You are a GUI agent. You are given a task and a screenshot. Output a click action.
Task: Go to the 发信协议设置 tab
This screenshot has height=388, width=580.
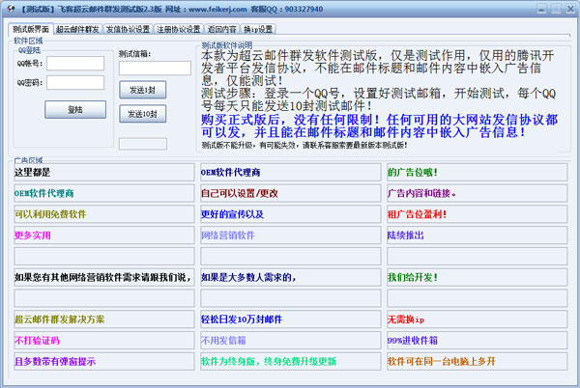tap(128, 29)
